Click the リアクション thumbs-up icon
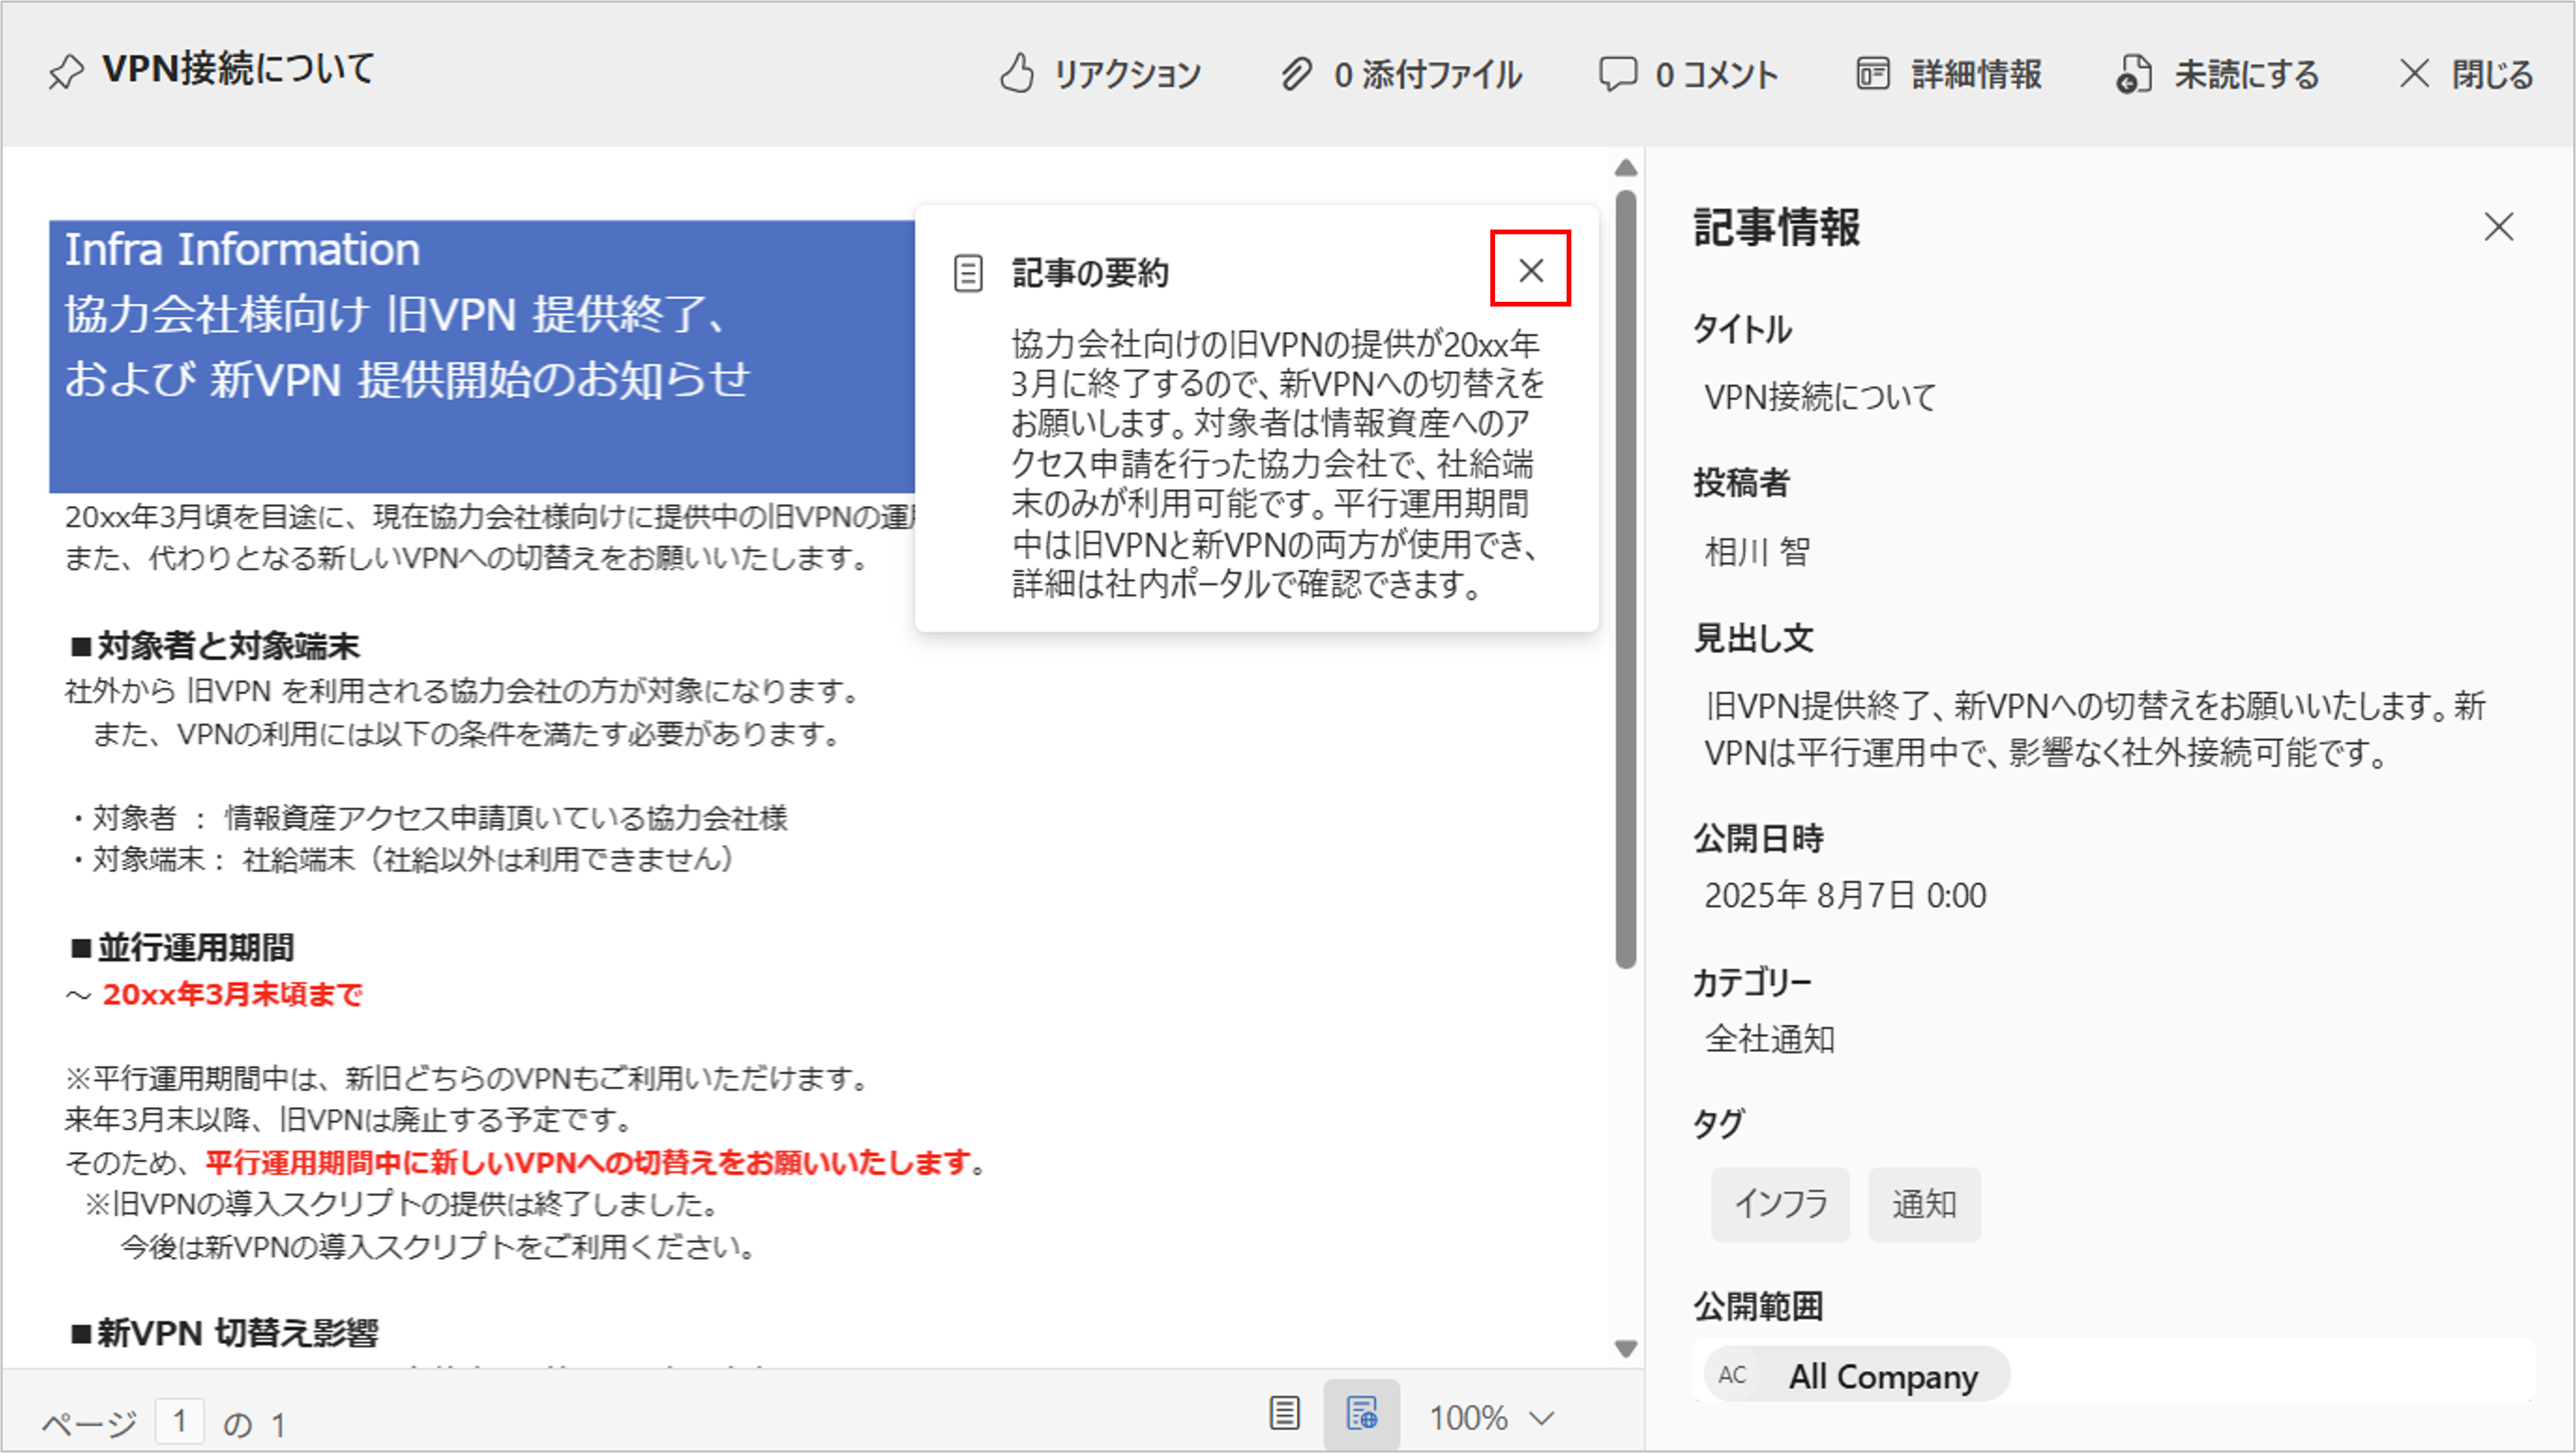2576x1453 pixels. pos(1016,74)
